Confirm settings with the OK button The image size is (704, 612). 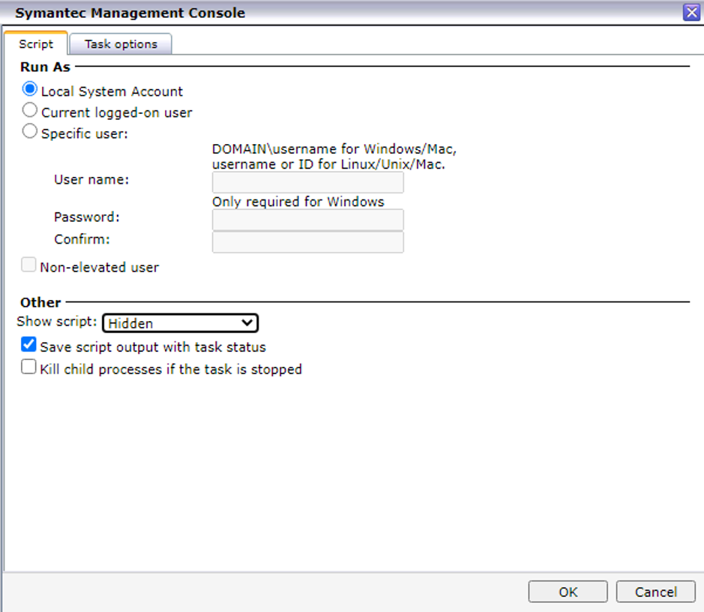coord(568,591)
